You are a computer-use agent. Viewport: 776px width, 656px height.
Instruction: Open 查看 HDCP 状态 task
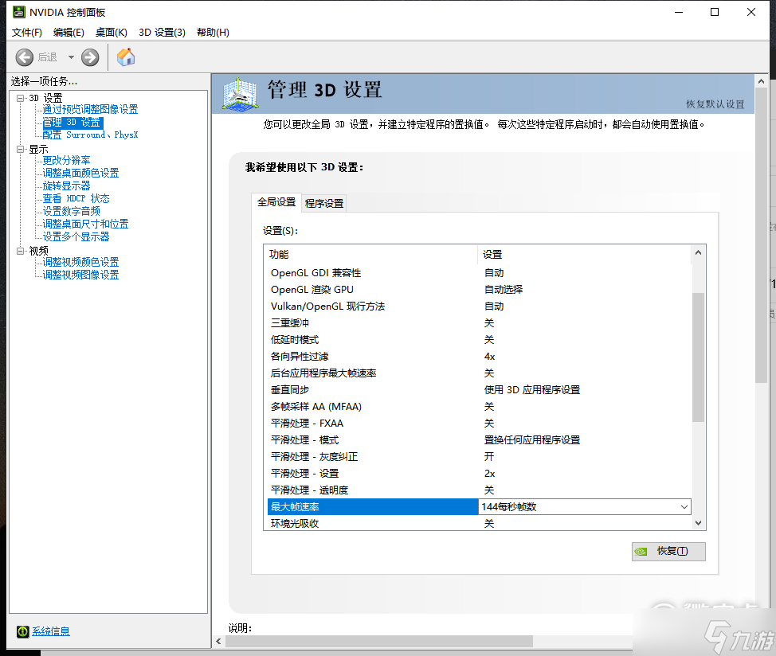76,199
